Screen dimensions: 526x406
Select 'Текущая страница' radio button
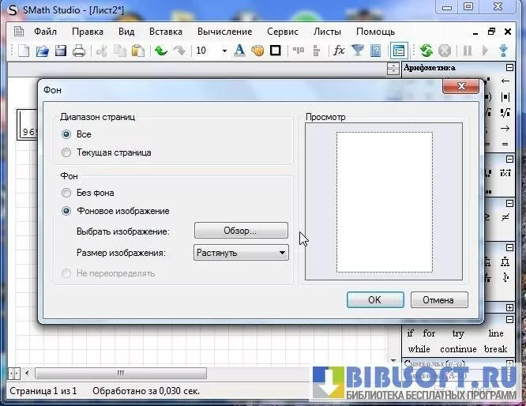(66, 152)
